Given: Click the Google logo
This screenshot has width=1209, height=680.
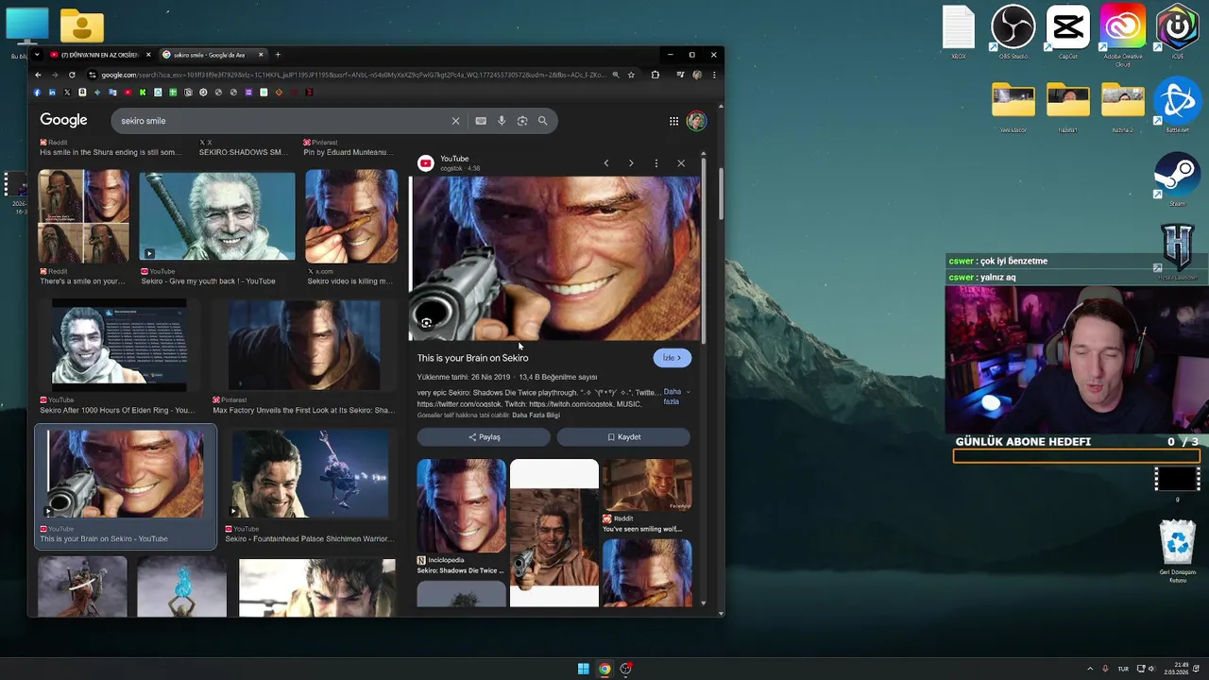Looking at the screenshot, I should (x=63, y=120).
